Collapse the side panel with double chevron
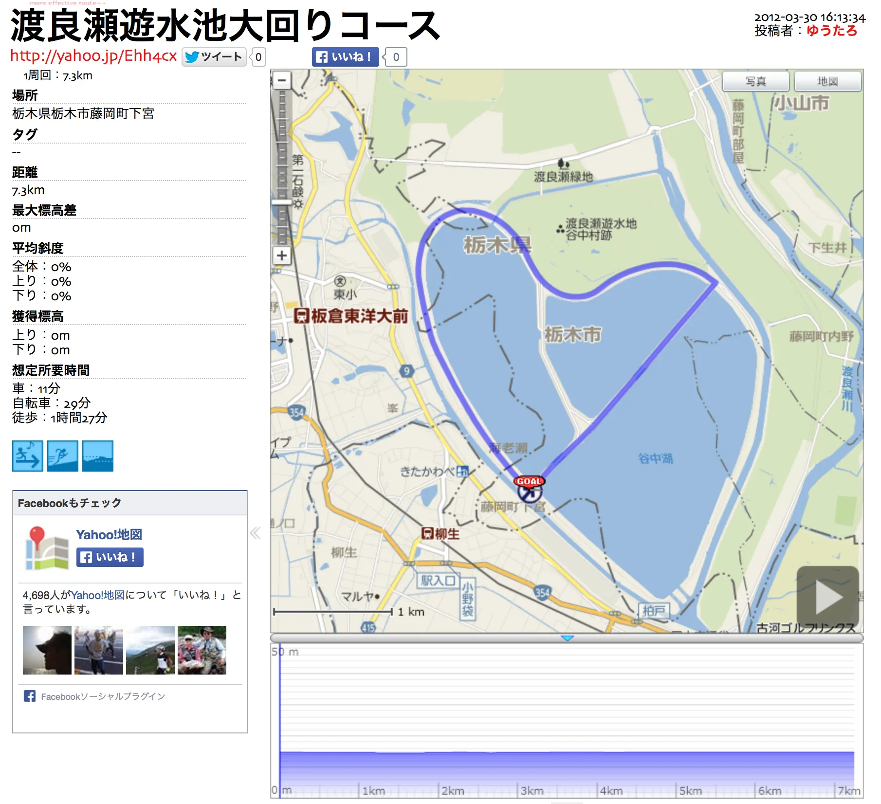The width and height of the screenshot is (881, 804). coord(256,533)
